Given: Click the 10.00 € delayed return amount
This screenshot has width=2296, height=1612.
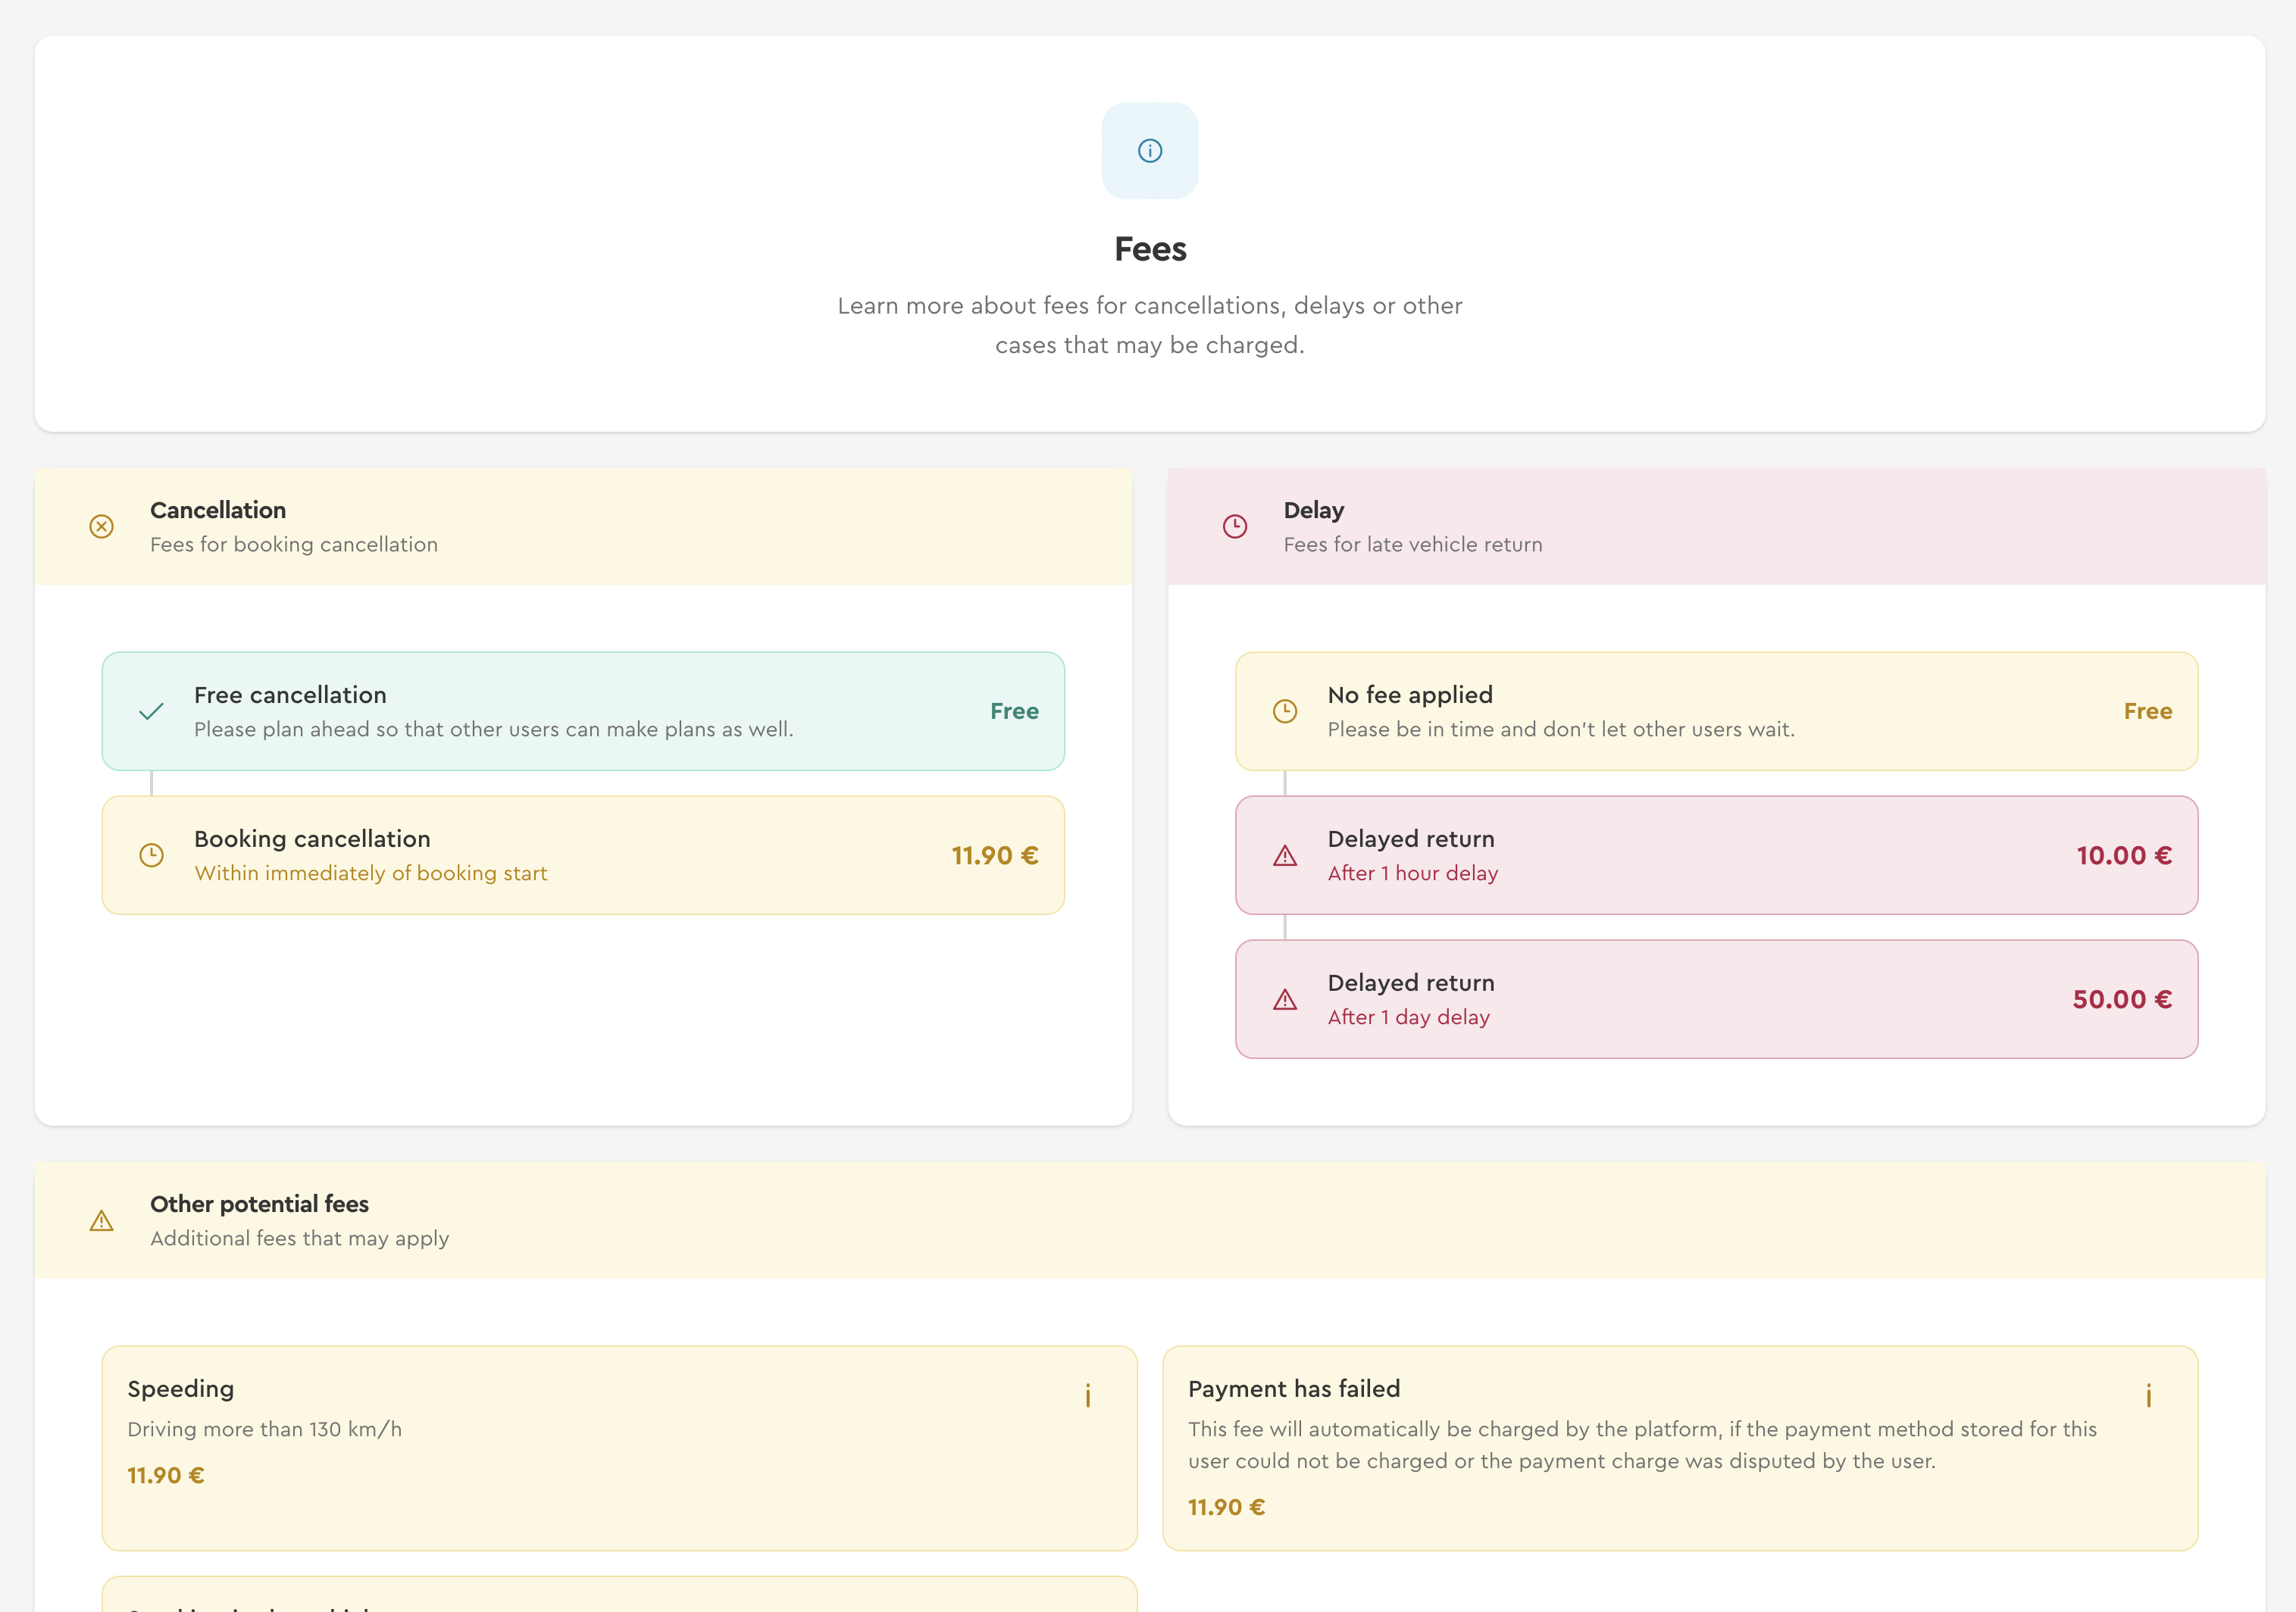Looking at the screenshot, I should [x=2123, y=855].
